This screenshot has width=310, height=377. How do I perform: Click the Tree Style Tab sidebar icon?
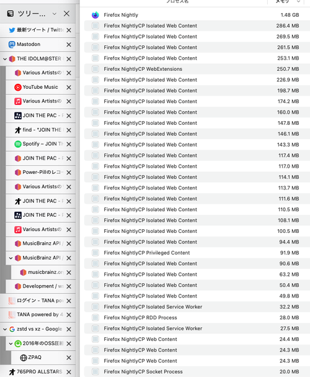11,14
